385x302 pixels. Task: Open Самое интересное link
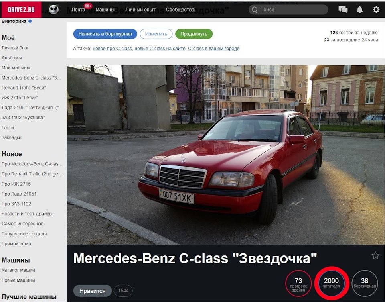(x=22, y=224)
